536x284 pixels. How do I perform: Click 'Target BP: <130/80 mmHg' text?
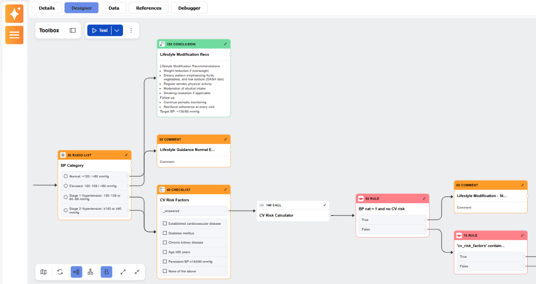click(x=180, y=111)
